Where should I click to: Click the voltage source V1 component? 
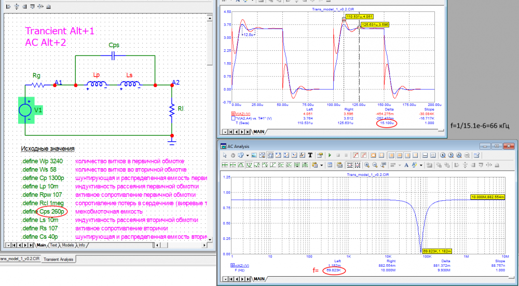point(24,111)
